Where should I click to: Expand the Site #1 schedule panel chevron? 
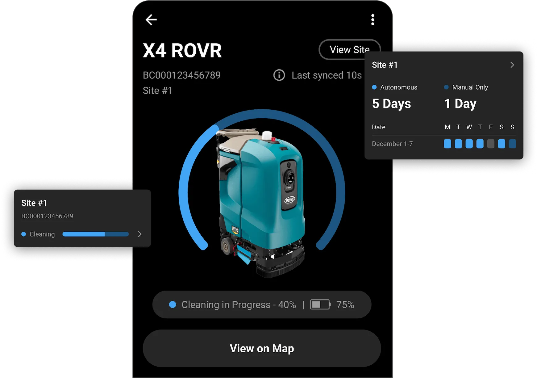[x=512, y=65]
